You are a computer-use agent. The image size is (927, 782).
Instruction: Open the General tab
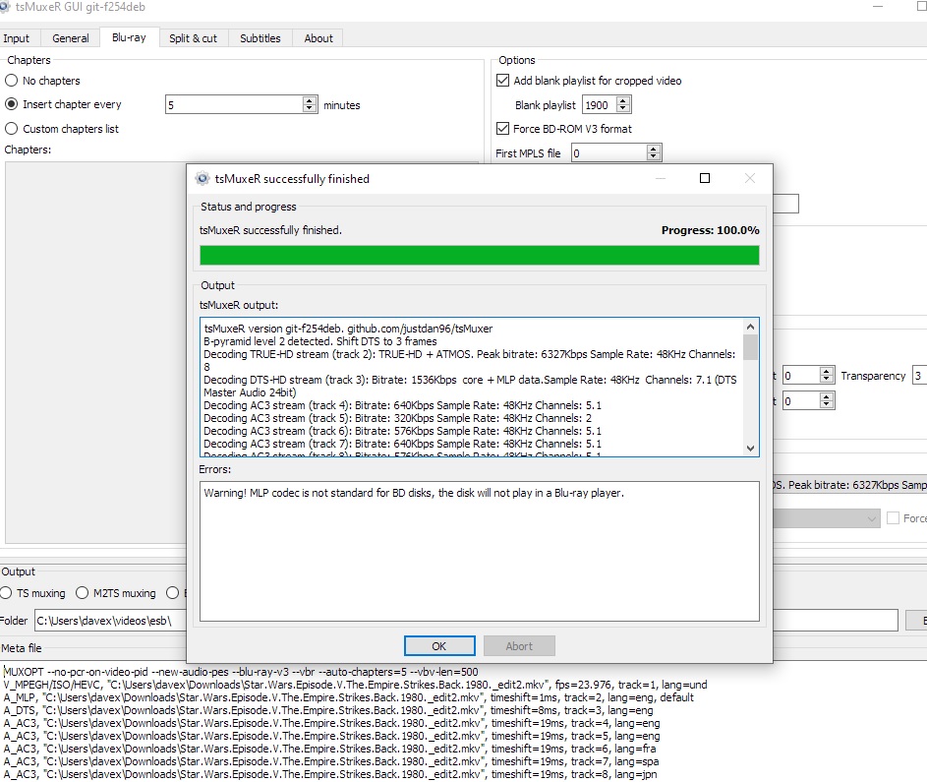pos(71,37)
